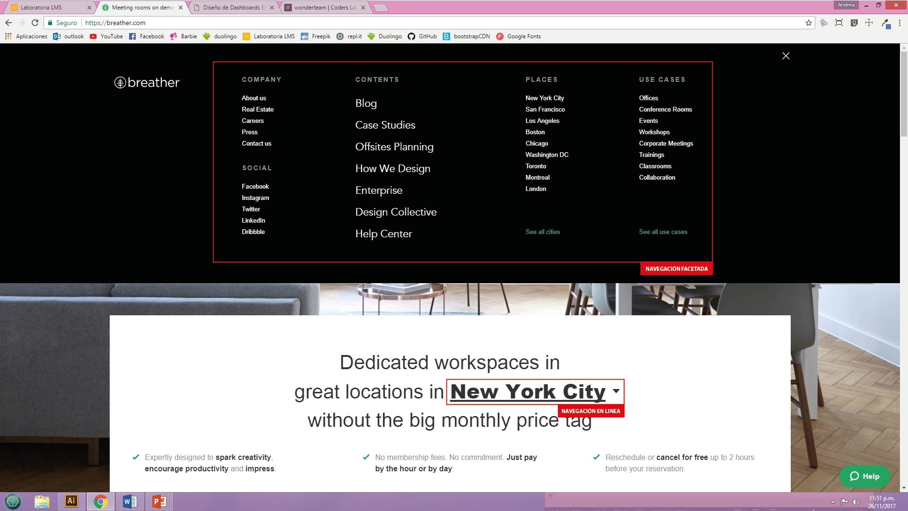Open the Dribbble social link

[x=253, y=232]
